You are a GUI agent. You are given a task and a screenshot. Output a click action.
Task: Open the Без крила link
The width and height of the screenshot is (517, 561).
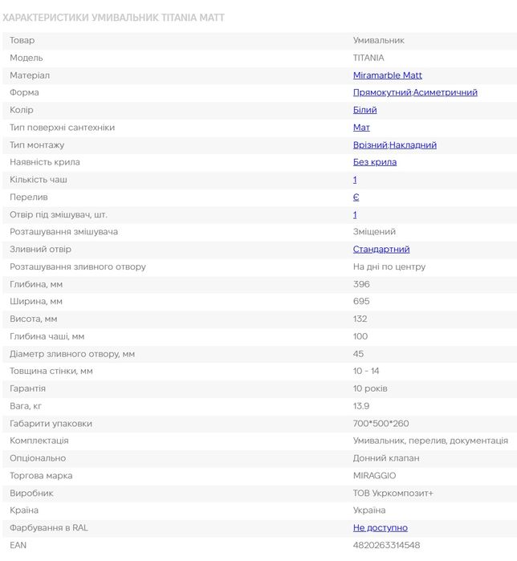coord(375,162)
